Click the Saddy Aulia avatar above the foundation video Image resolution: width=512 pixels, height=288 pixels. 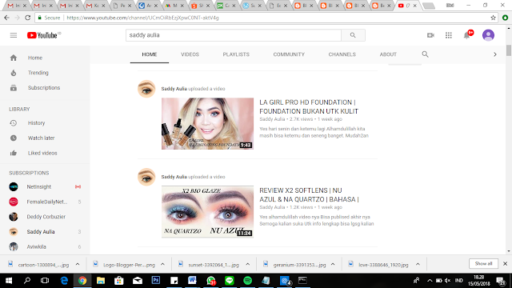click(146, 89)
